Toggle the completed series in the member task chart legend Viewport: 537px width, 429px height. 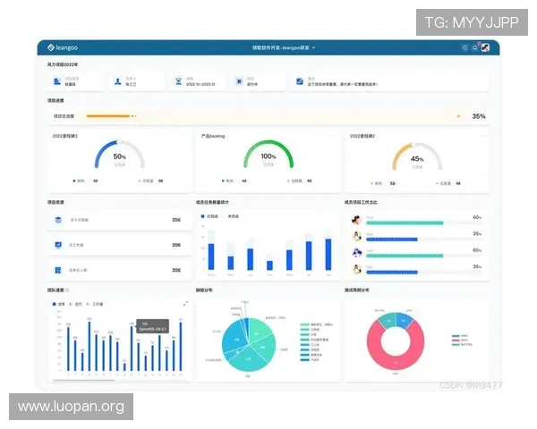tap(209, 216)
